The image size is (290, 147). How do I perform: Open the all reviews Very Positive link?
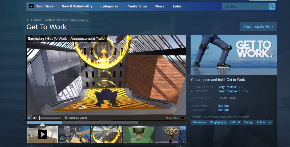tap(227, 91)
